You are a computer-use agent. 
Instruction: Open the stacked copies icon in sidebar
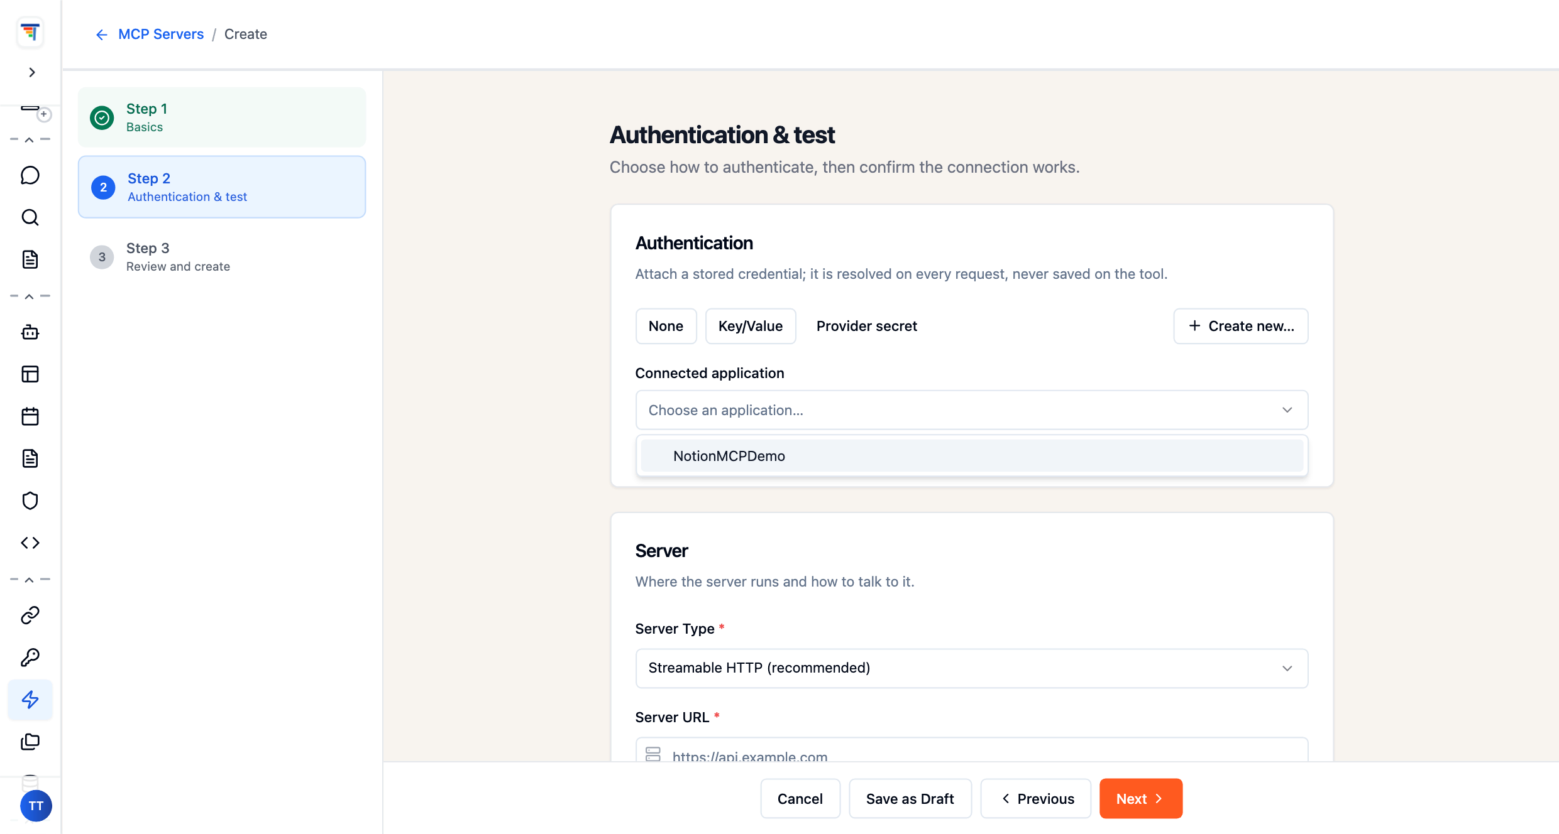point(30,742)
